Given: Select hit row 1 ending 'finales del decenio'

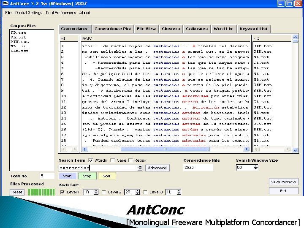Looking at the screenshot, I should coord(165,46).
